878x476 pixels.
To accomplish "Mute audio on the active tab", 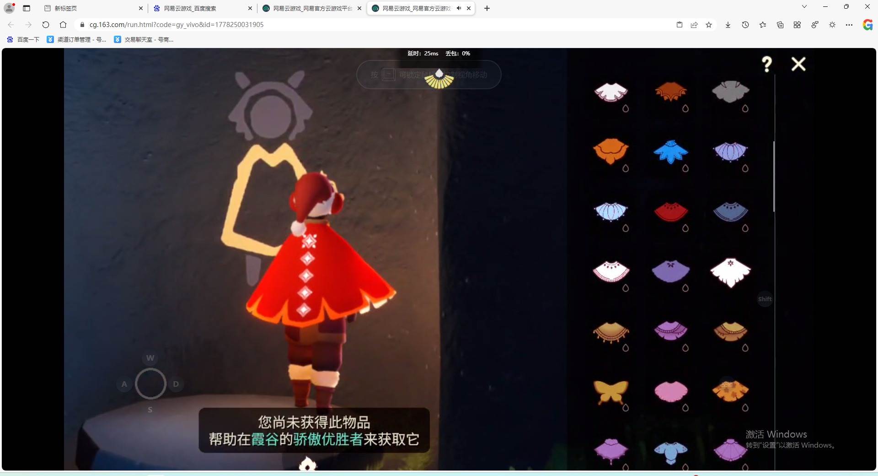I will coord(459,8).
